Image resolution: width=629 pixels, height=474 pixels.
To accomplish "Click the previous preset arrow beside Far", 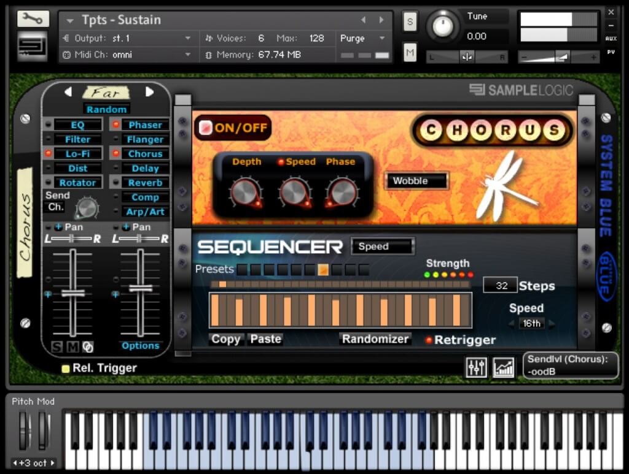I will tap(68, 92).
